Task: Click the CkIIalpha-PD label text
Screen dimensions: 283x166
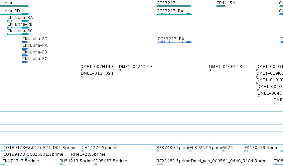Action: [x=35, y=39]
